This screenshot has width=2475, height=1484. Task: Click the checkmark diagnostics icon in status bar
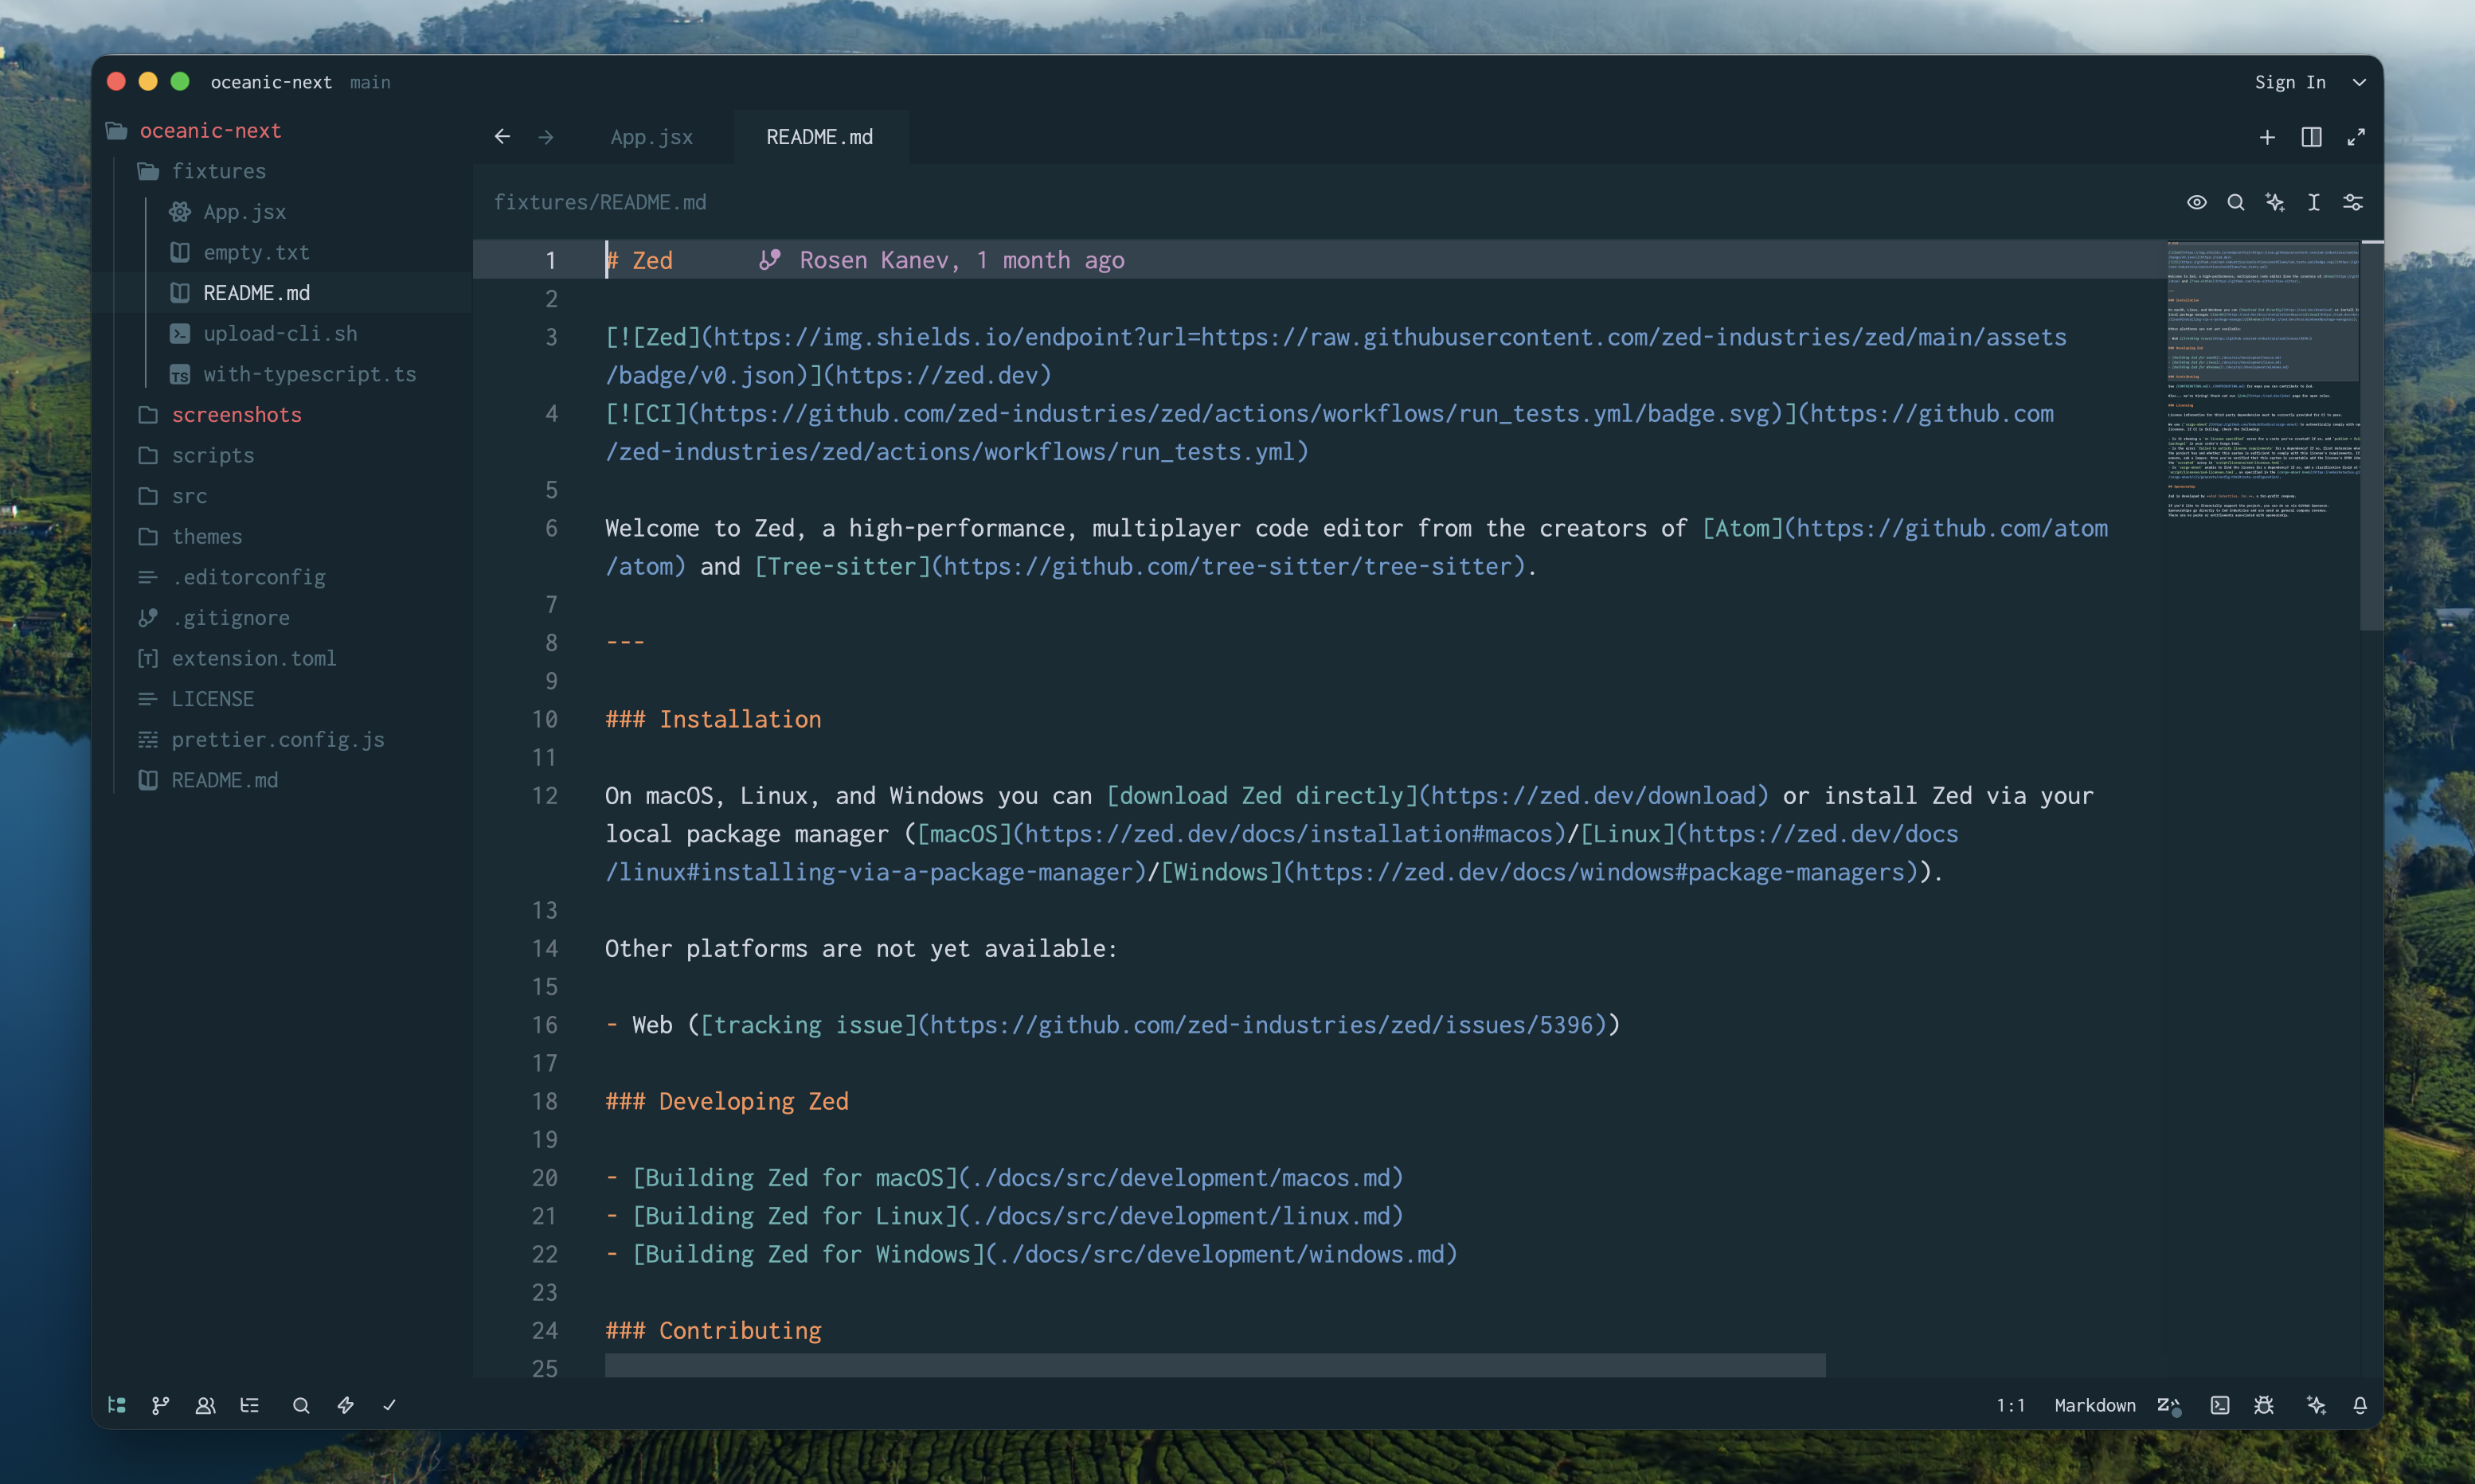coord(389,1405)
